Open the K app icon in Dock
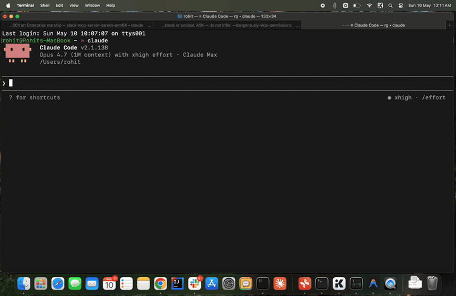The width and height of the screenshot is (456, 296). coord(339,283)
